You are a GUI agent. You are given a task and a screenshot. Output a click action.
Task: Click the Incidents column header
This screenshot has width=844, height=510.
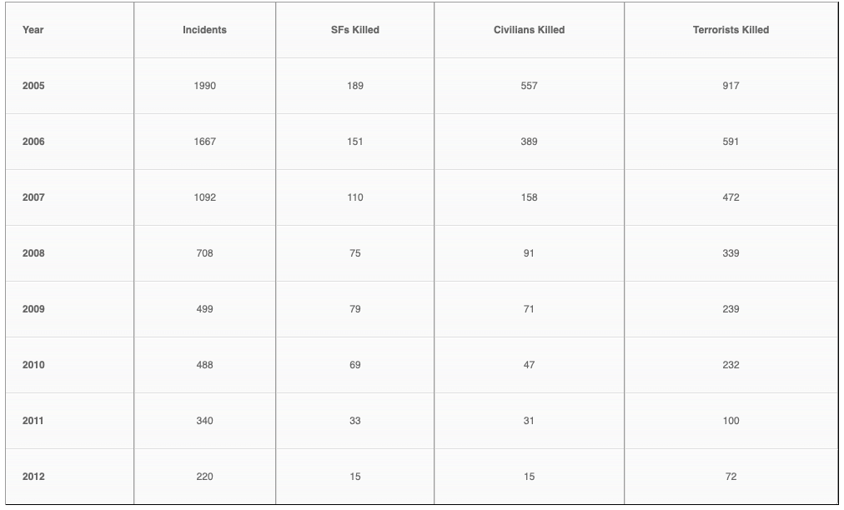[x=204, y=30]
